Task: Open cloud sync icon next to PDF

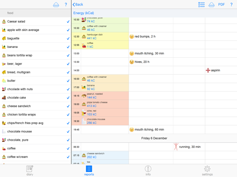Action: (211, 5)
